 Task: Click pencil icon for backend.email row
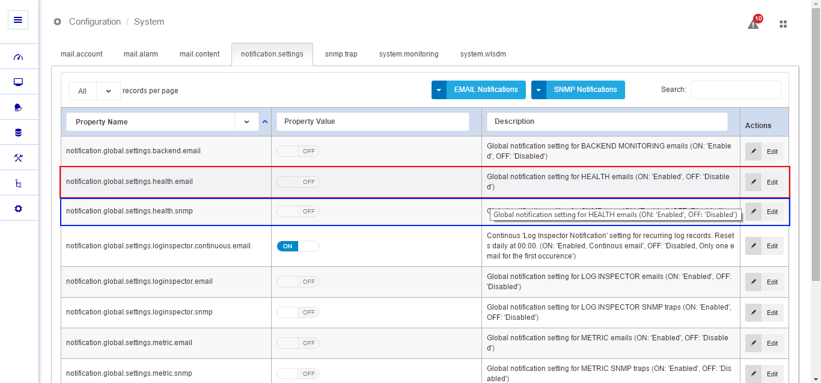[x=754, y=152]
